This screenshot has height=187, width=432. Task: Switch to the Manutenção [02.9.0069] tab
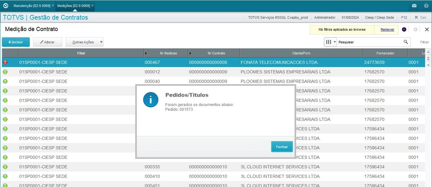31,6
